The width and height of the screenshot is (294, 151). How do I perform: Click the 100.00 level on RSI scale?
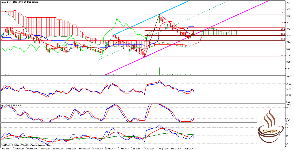tap(289, 77)
